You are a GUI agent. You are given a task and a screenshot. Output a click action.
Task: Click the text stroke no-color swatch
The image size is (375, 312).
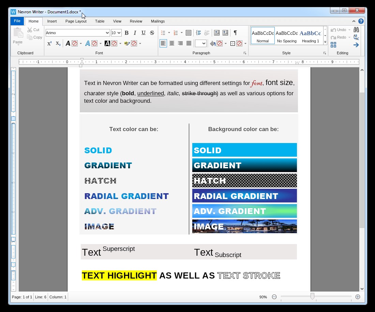[x=94, y=43]
